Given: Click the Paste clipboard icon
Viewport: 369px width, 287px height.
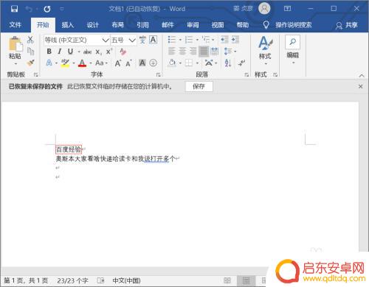Looking at the screenshot, I should click(15, 44).
